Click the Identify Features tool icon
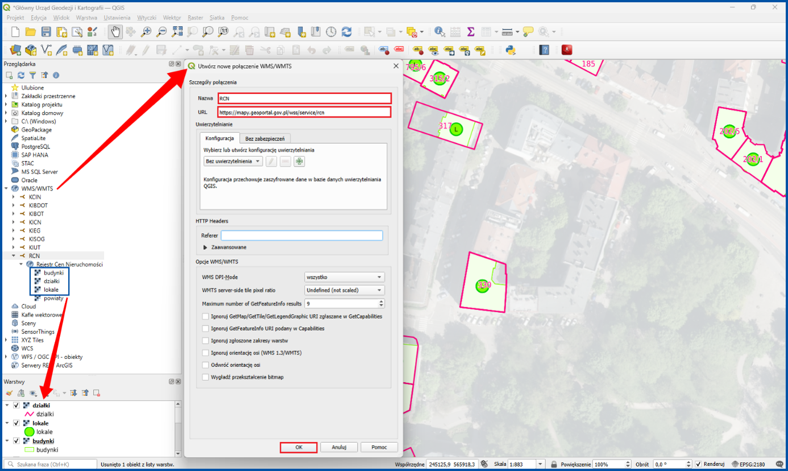 coord(439,32)
